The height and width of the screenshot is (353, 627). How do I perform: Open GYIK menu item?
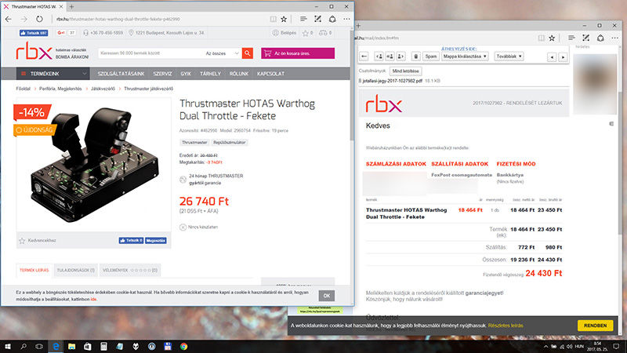tap(186, 74)
